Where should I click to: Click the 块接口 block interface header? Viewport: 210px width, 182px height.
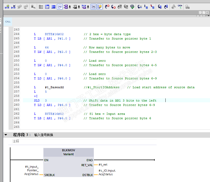(x=203, y=12)
